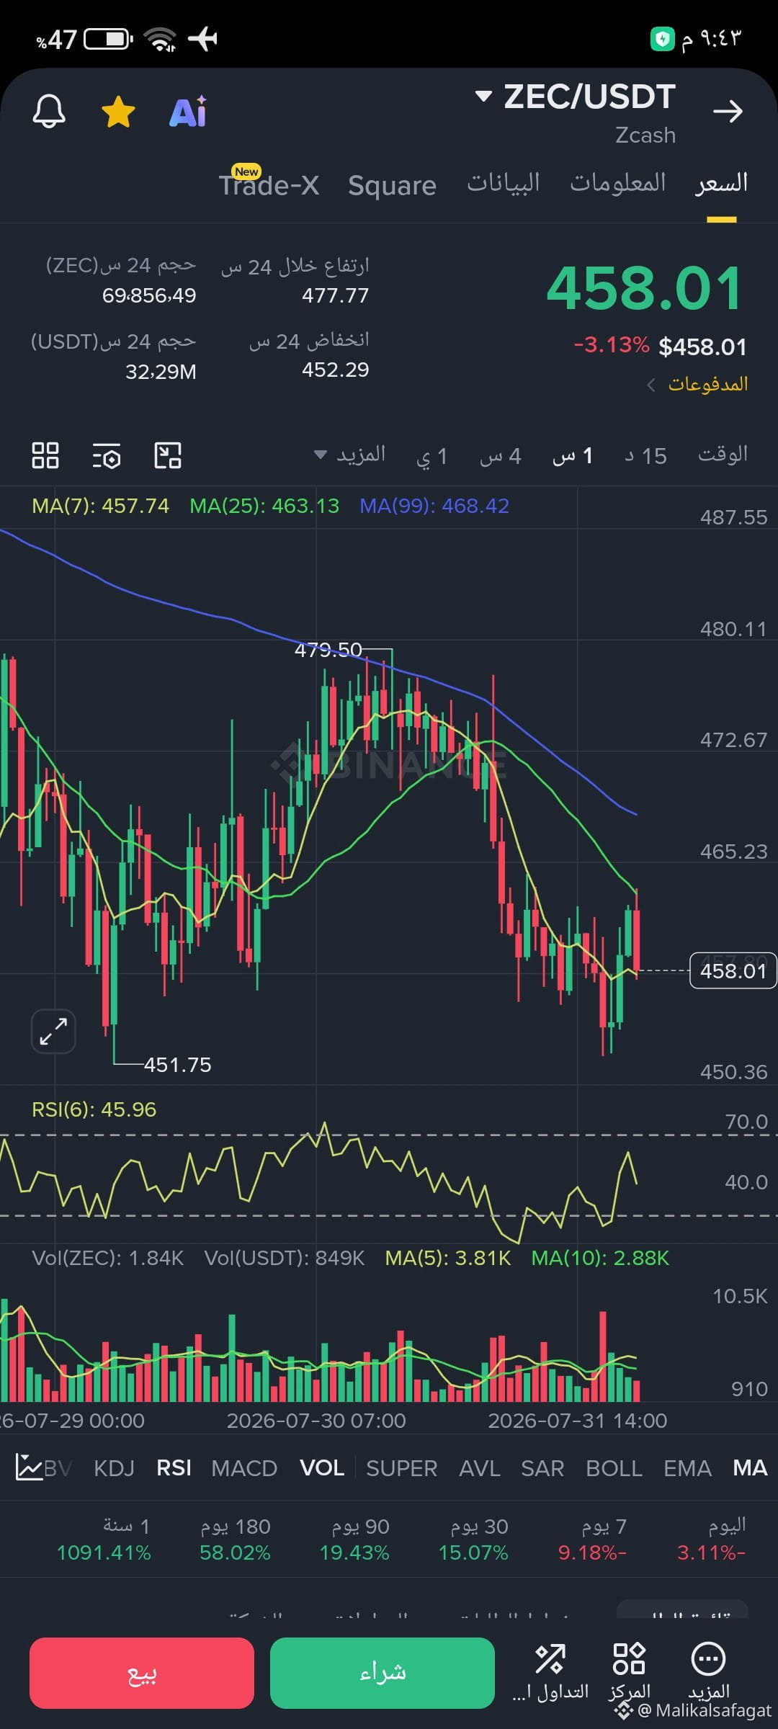Screen dimensions: 778x1729
Task: Tap the Vol(ZEC): 1.84K label
Action: 107,1258
